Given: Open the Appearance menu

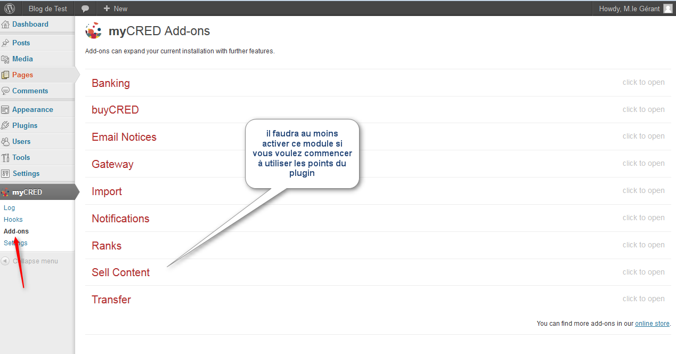Looking at the screenshot, I should (x=32, y=109).
